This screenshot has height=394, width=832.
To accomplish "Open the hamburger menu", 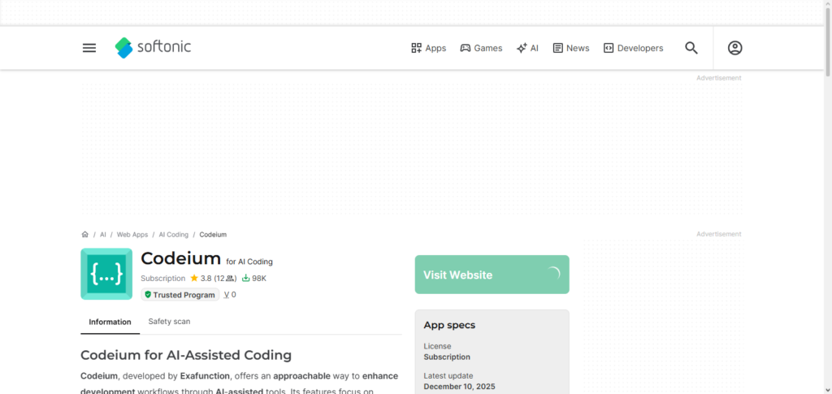I will [89, 48].
